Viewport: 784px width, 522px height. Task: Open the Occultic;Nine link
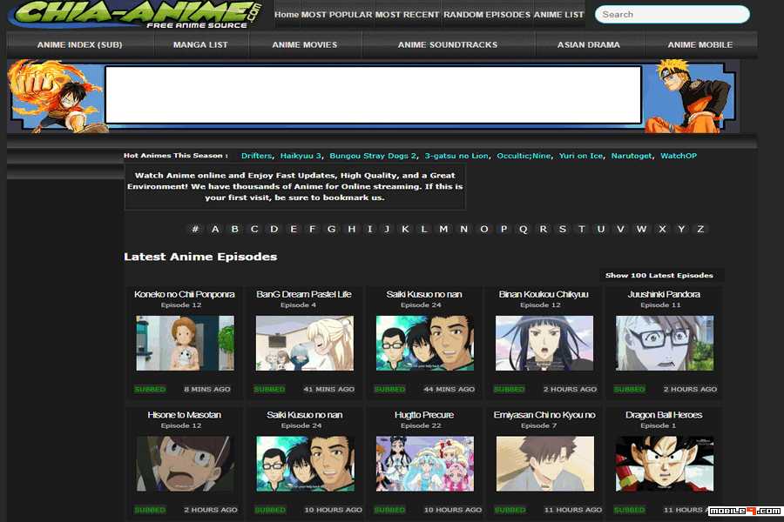pyautogui.click(x=524, y=156)
